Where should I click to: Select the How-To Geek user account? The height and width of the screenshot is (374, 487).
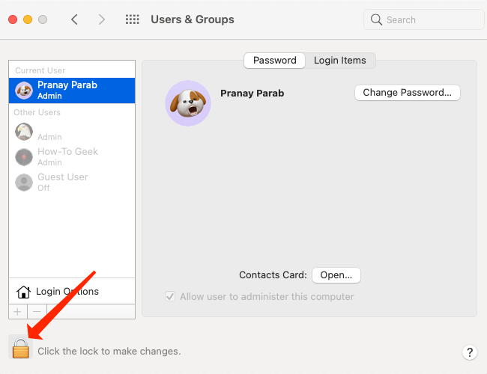[x=72, y=157]
